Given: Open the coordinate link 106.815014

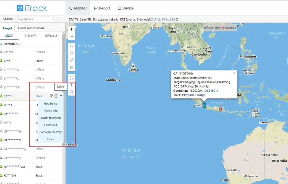Looking at the screenshot, I should (211, 91).
